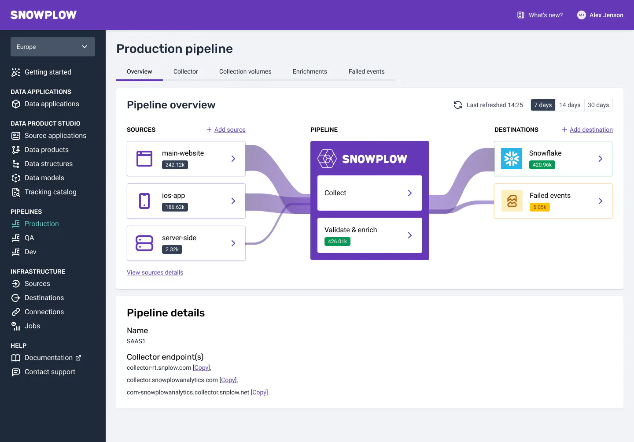Screen dimensions: 634x442
Task: Switch to the Overview tab
Action: [x=140, y=72]
